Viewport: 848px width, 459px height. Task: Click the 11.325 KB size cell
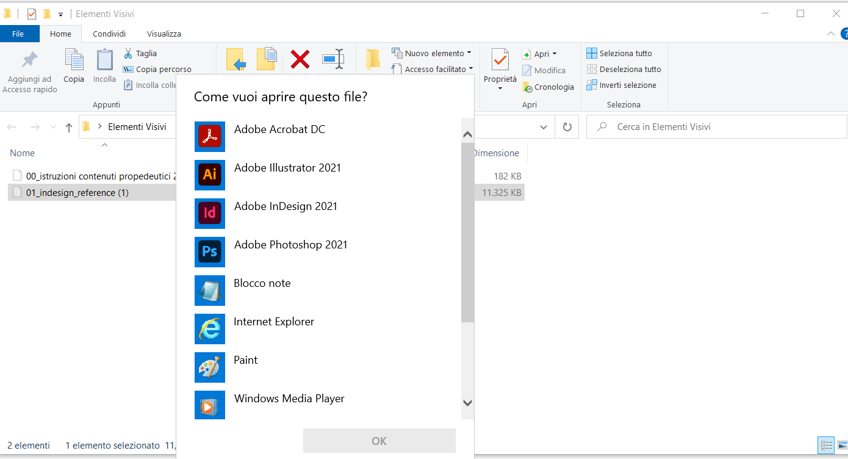tap(501, 192)
